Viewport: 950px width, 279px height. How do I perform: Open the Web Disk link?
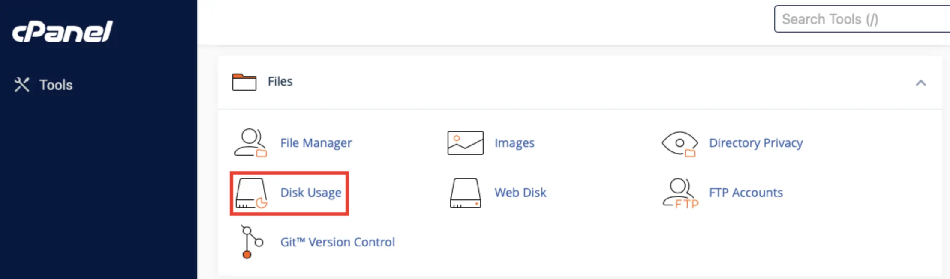pyautogui.click(x=520, y=193)
